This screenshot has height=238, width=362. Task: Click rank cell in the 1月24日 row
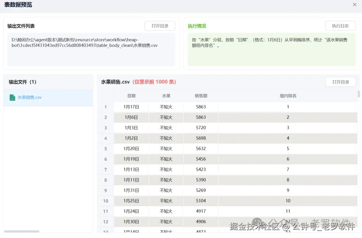288,211
